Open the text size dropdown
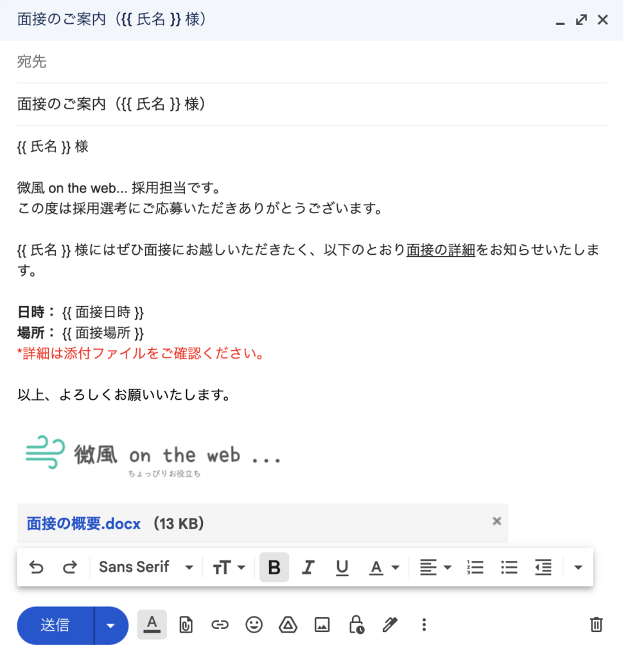The image size is (623, 657). [229, 567]
